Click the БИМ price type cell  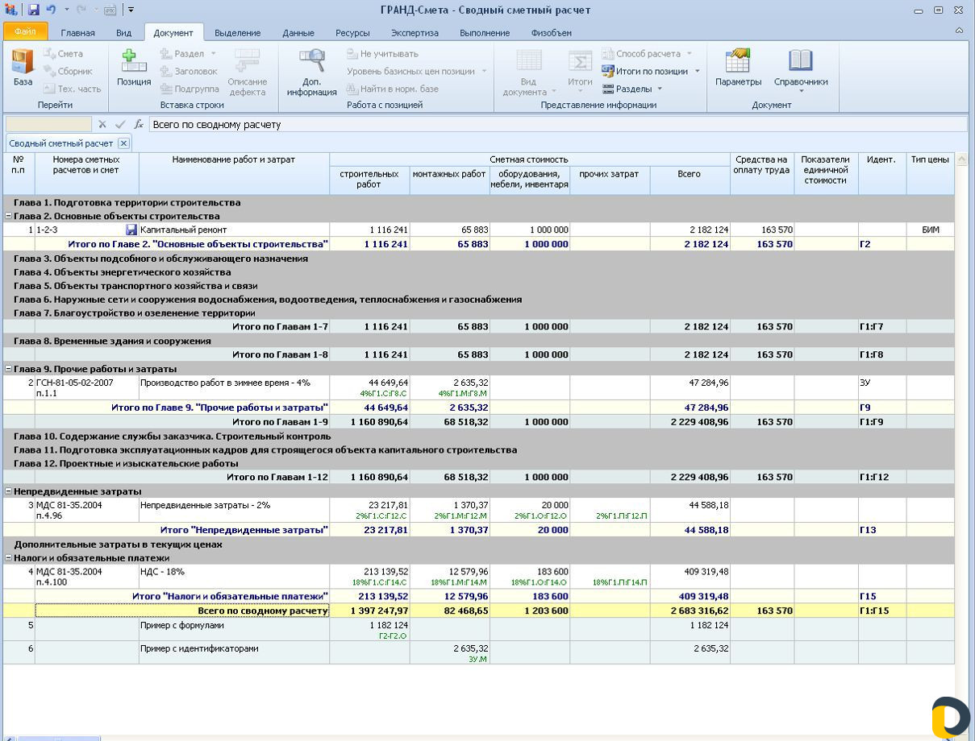tap(931, 230)
